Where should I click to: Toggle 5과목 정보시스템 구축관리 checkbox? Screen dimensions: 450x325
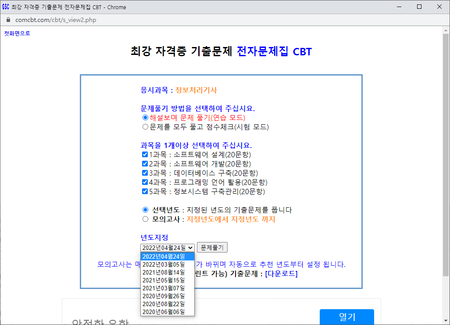coord(145,191)
